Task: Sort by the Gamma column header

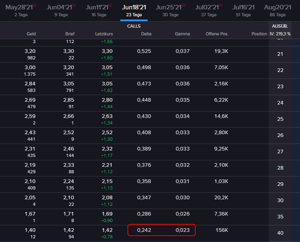Action: [x=183, y=34]
